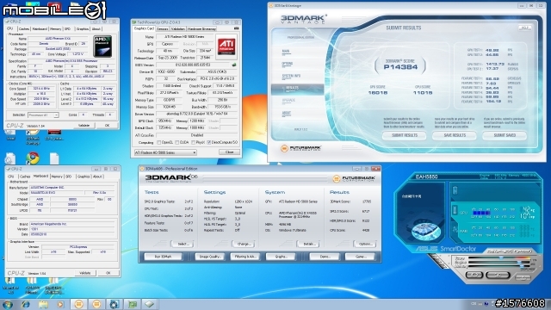Click Submit Results button in 3DMark Vantage
The image size is (551, 310).
point(404,135)
